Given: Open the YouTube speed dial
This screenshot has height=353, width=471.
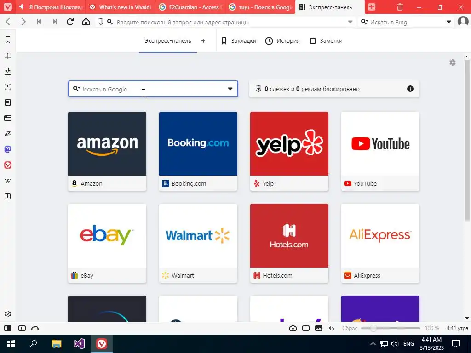Looking at the screenshot, I should (x=380, y=151).
